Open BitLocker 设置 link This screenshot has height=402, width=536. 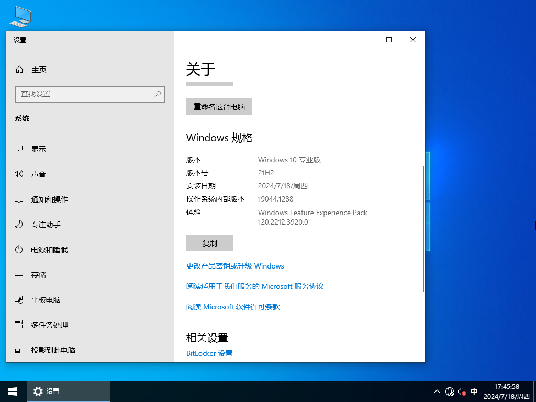point(209,353)
